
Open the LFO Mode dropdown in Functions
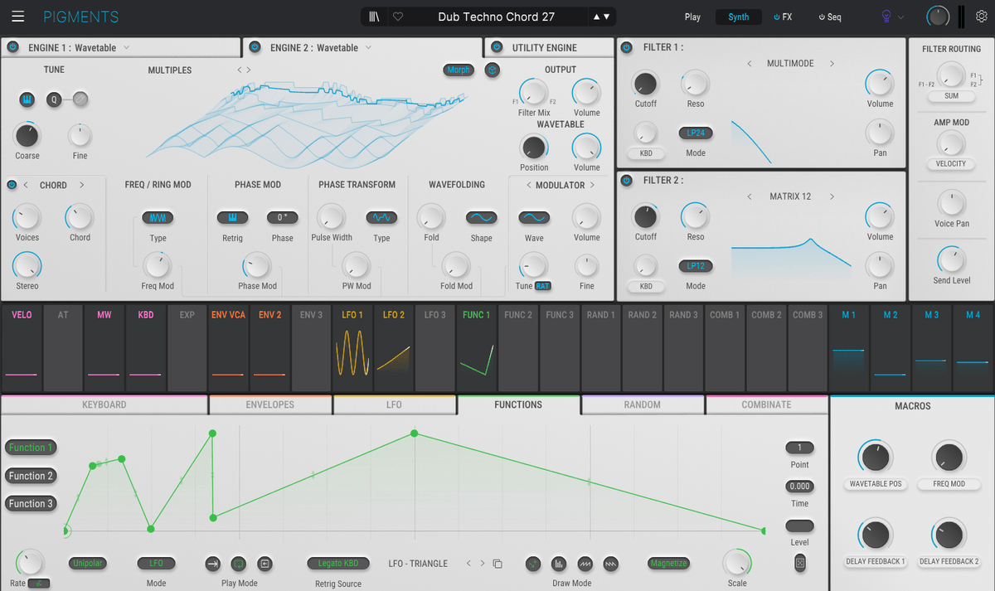156,564
